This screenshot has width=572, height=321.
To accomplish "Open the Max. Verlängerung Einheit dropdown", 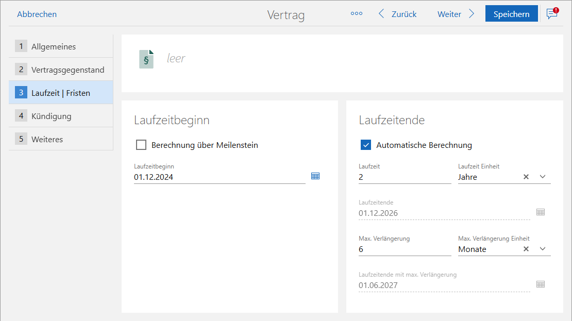I will coord(542,248).
